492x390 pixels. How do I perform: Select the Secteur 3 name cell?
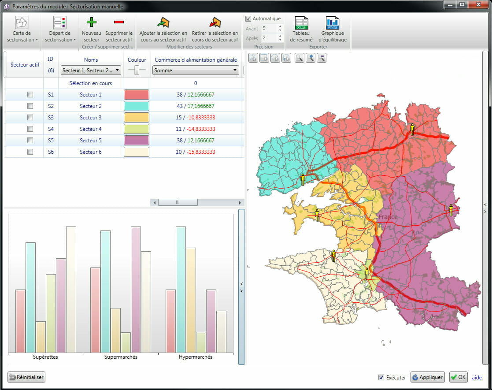tap(91, 117)
